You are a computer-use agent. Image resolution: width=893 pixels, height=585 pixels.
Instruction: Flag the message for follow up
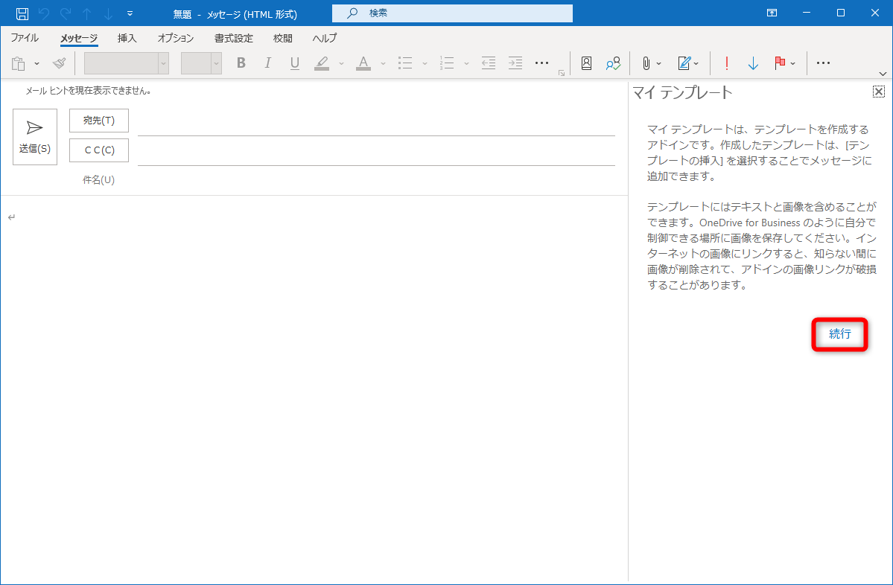coord(779,63)
